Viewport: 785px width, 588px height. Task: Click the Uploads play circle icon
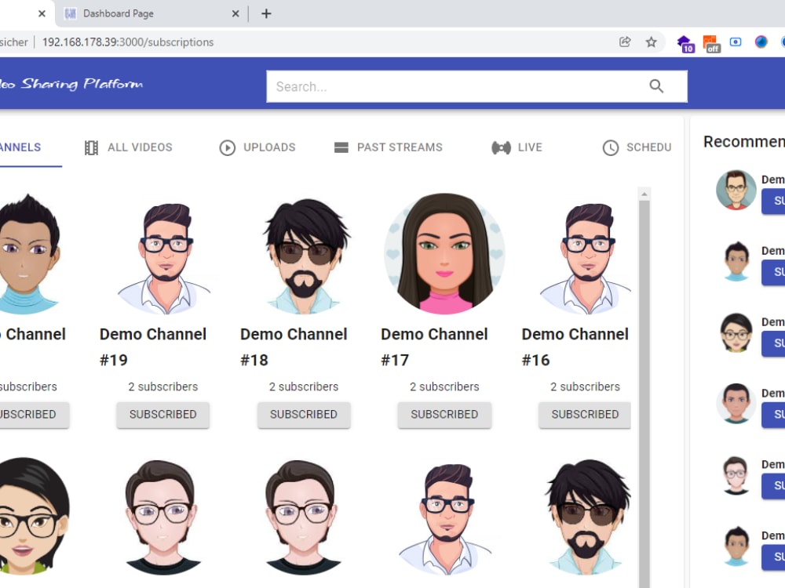(228, 147)
